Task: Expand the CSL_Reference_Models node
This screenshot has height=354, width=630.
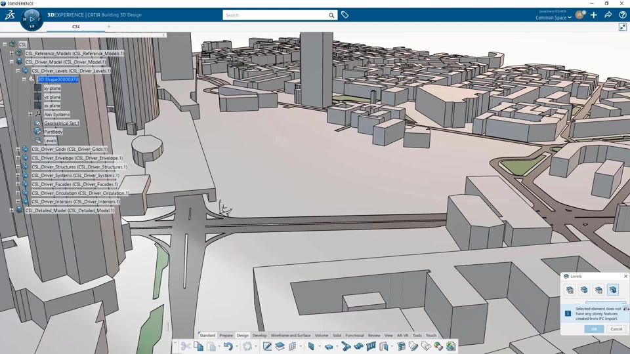Action: pos(11,53)
